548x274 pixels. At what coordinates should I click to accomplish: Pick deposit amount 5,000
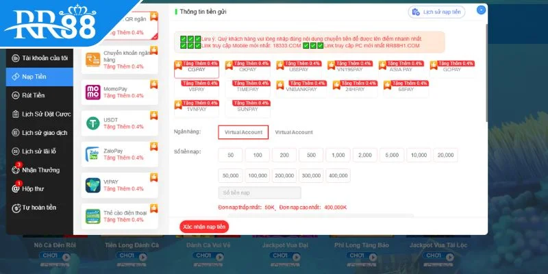(392, 155)
